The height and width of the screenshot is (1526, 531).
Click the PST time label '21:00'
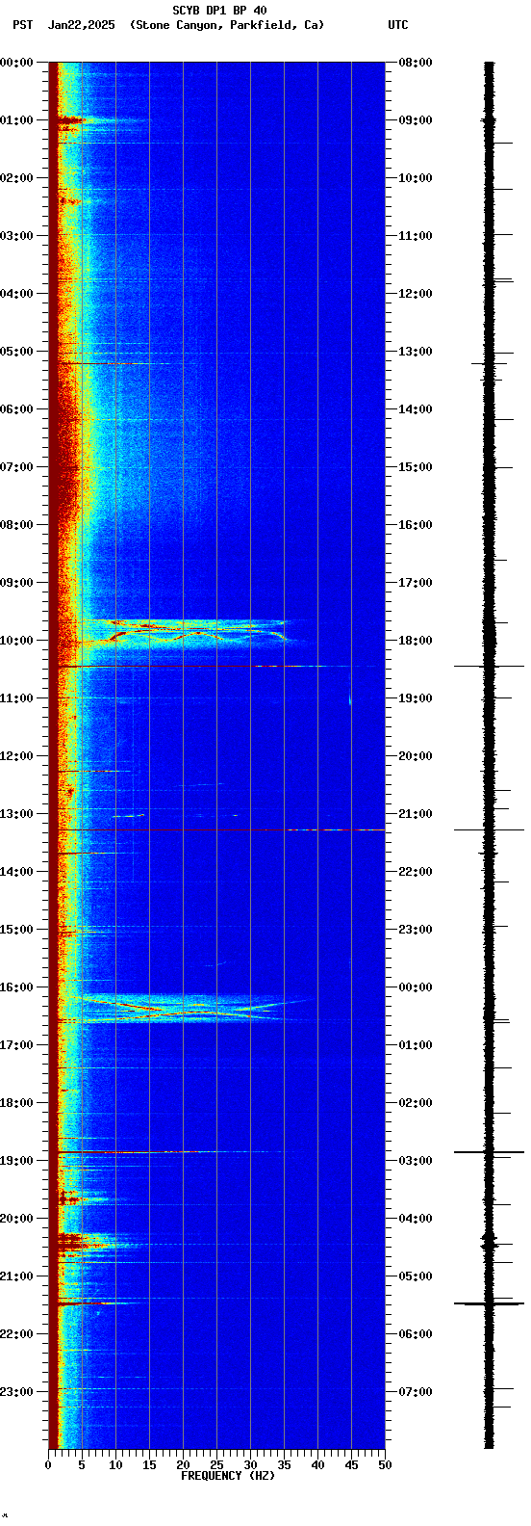pos(16,1276)
